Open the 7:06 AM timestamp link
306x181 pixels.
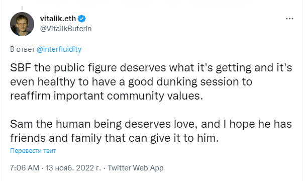coord(25,168)
